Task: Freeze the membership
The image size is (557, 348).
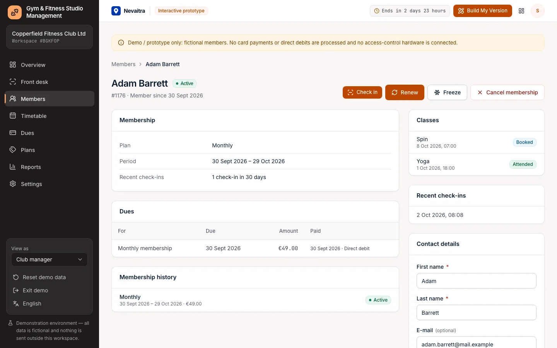Action: [x=447, y=92]
